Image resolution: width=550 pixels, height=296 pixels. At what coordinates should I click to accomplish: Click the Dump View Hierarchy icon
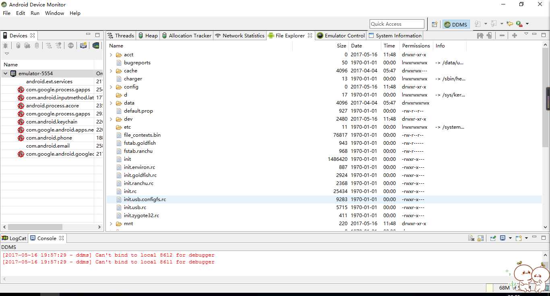tap(96, 45)
